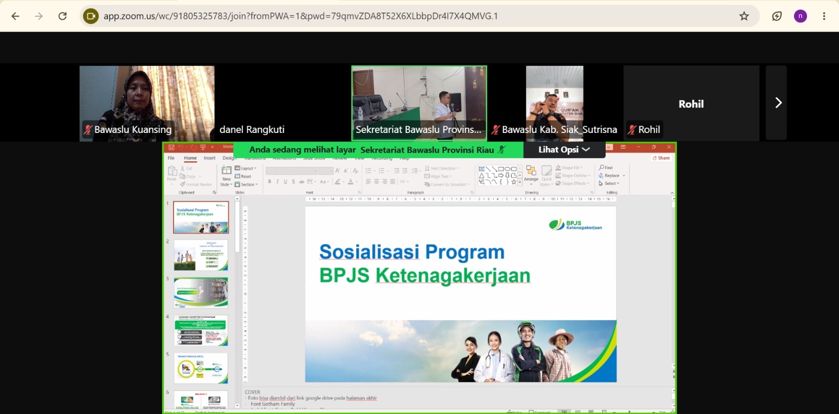Image resolution: width=839 pixels, height=414 pixels.
Task: Click the Save icon in PowerPoint's quick access toolbar
Action: [x=171, y=148]
